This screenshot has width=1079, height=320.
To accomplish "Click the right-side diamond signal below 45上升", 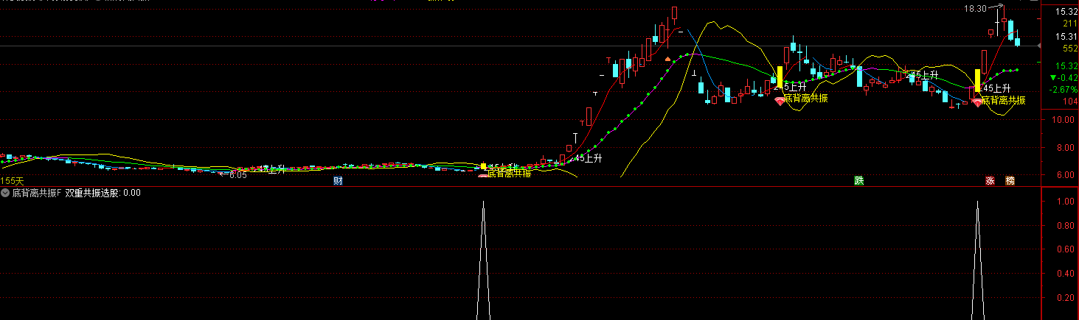I will (978, 103).
